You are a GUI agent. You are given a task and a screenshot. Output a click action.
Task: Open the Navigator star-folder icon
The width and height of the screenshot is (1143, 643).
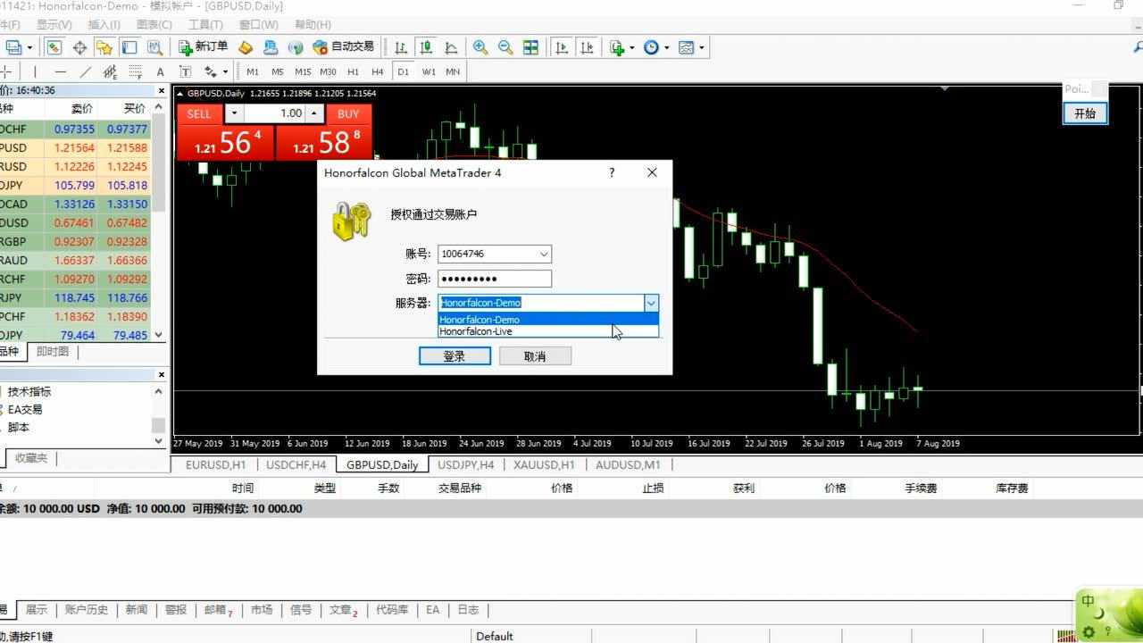click(104, 47)
